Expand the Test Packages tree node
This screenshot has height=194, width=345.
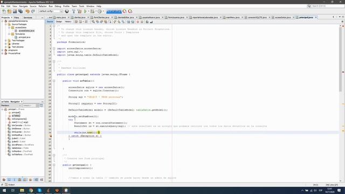pyautogui.click(x=6, y=40)
